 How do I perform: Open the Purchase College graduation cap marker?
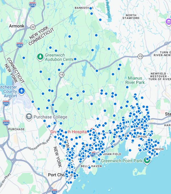29,117
